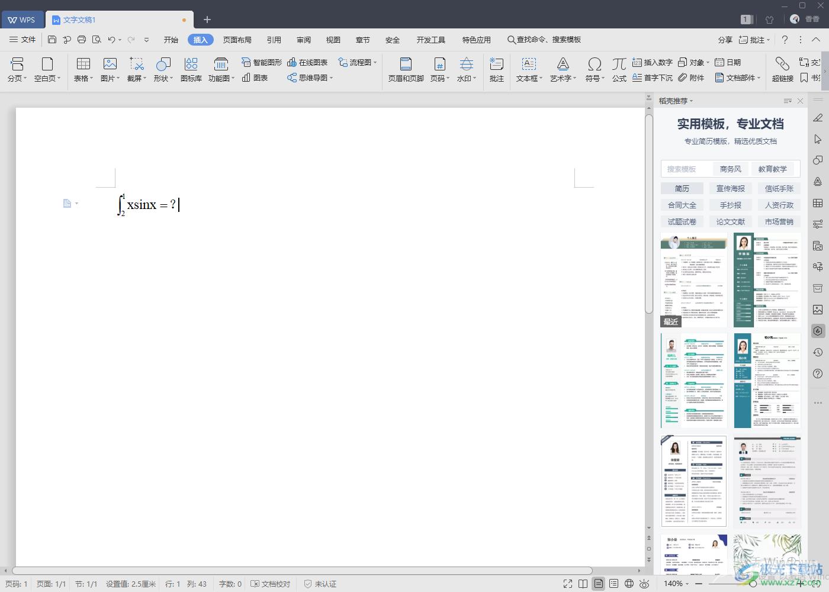Toggle fullscreen view in status bar
The height and width of the screenshot is (592, 829).
(568, 584)
